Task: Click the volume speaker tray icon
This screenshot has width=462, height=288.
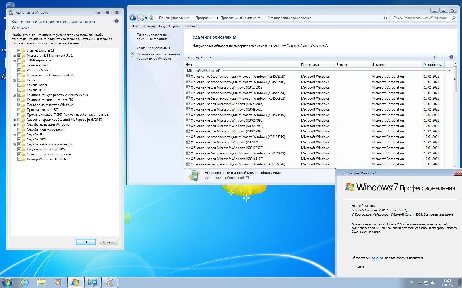Action: [433, 283]
